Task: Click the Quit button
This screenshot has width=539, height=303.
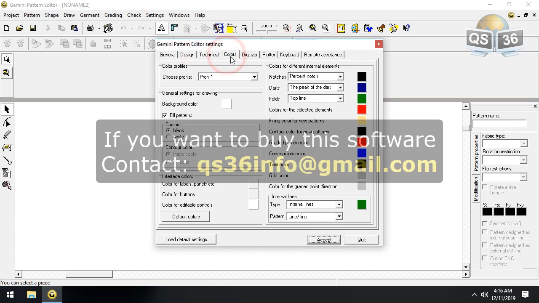Action: coord(361,240)
